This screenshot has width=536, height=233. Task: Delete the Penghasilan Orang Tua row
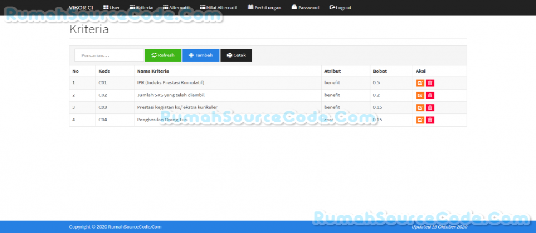point(430,120)
